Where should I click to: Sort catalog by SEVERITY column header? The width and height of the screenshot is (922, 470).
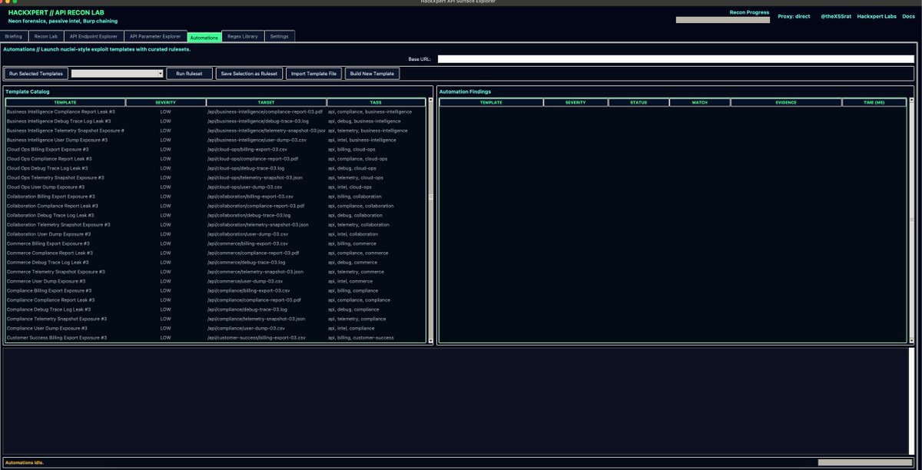tap(165, 102)
